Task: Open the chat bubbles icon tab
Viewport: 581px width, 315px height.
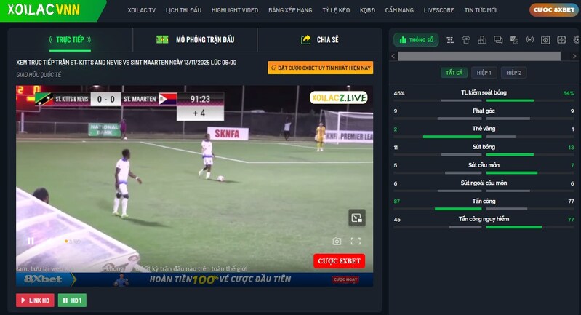Action: 498,40
